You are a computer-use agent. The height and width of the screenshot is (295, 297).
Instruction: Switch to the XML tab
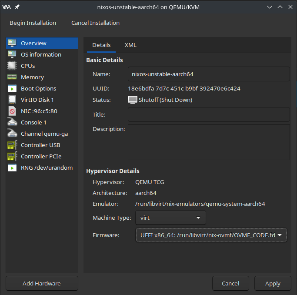click(x=130, y=45)
